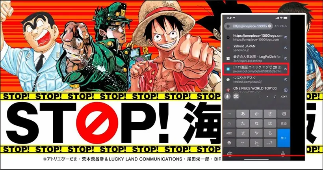Insert .com from the shortcut bar
The height and width of the screenshot is (170, 323).
coord(284,97)
